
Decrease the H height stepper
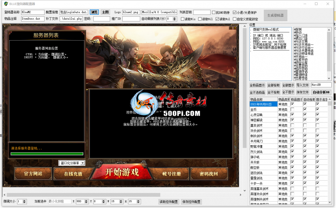click(138, 203)
